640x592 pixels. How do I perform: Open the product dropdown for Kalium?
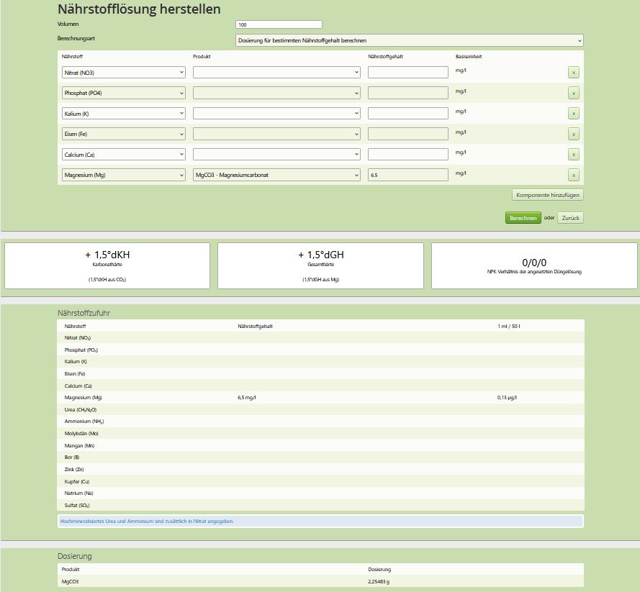click(276, 114)
